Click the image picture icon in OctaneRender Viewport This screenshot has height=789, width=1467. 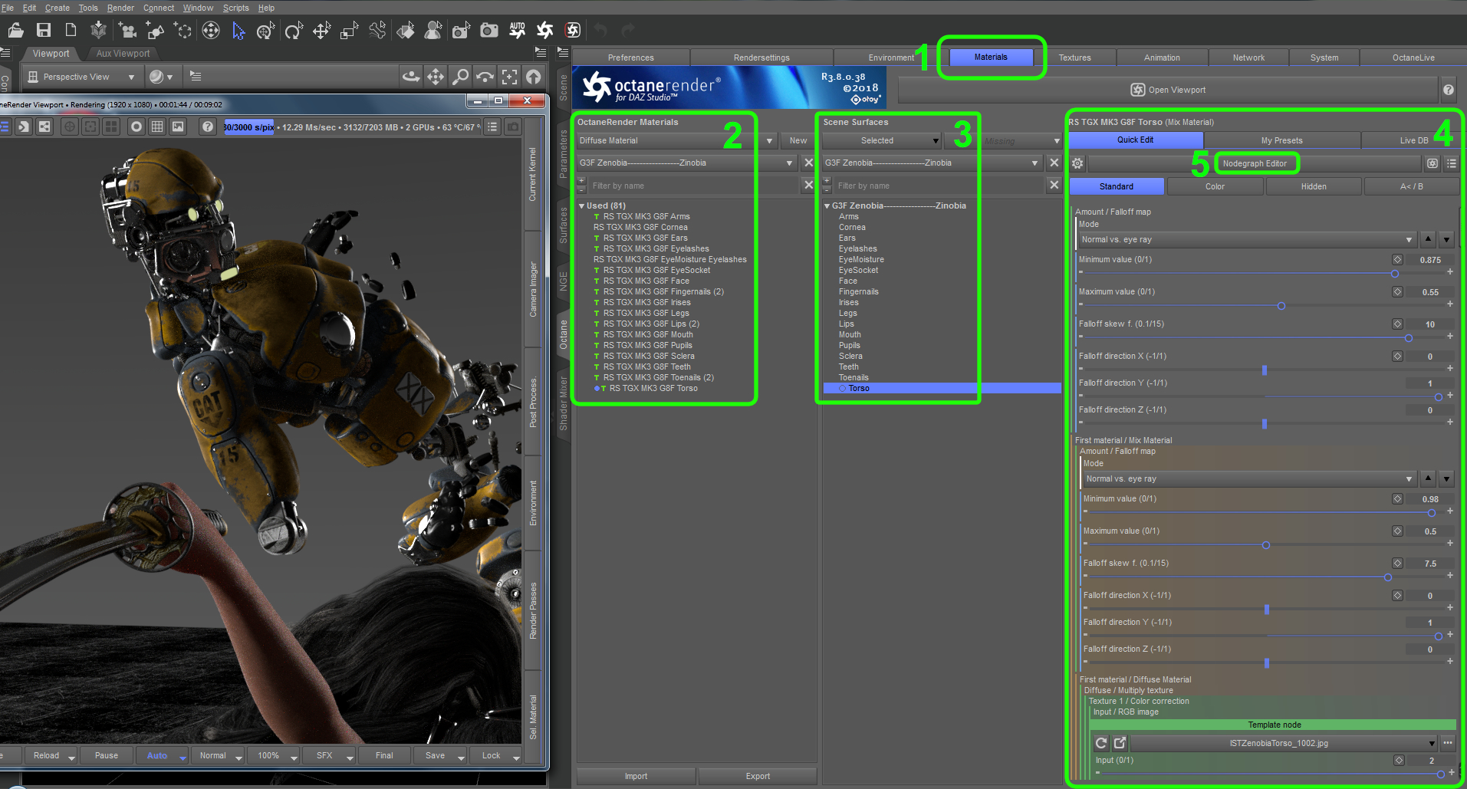point(178,127)
